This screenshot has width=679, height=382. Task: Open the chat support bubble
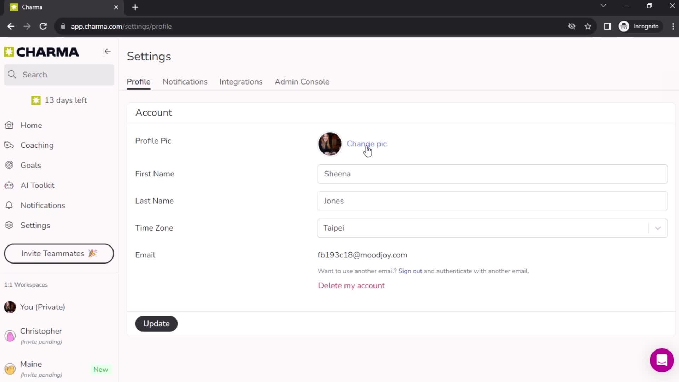(x=662, y=360)
